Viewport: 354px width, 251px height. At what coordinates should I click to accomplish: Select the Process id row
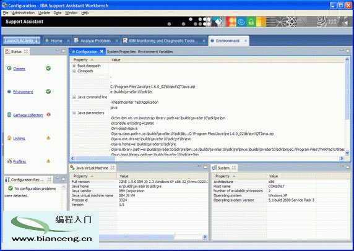(139, 200)
